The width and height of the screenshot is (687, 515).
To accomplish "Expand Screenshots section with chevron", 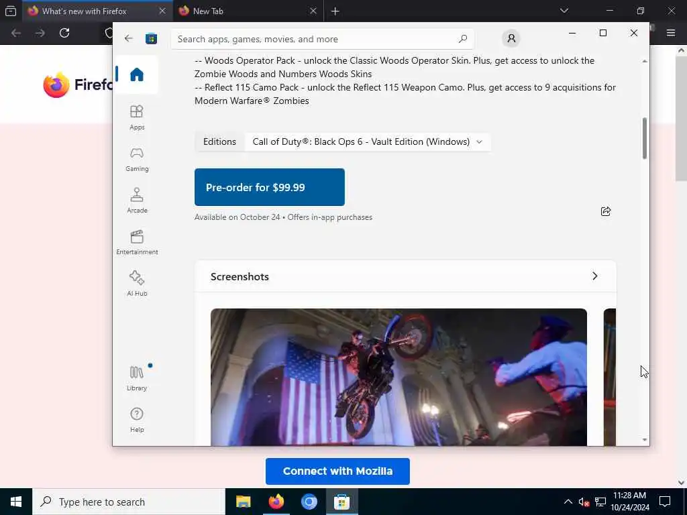I will (x=594, y=276).
